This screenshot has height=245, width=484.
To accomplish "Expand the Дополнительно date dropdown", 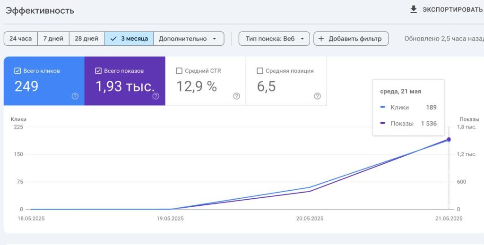I will (x=189, y=39).
